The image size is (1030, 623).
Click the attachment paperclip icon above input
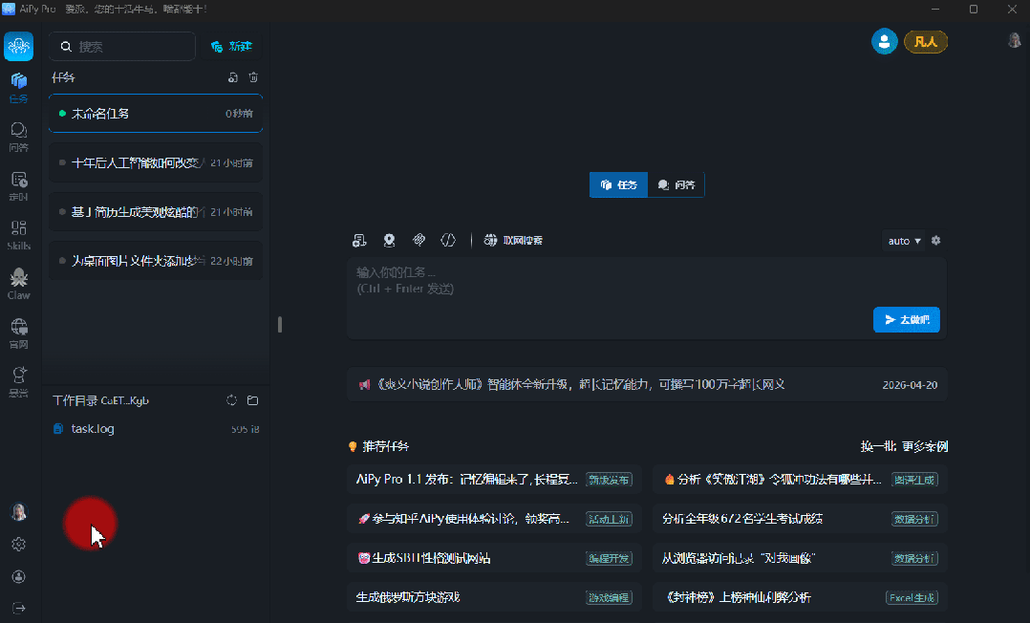418,240
